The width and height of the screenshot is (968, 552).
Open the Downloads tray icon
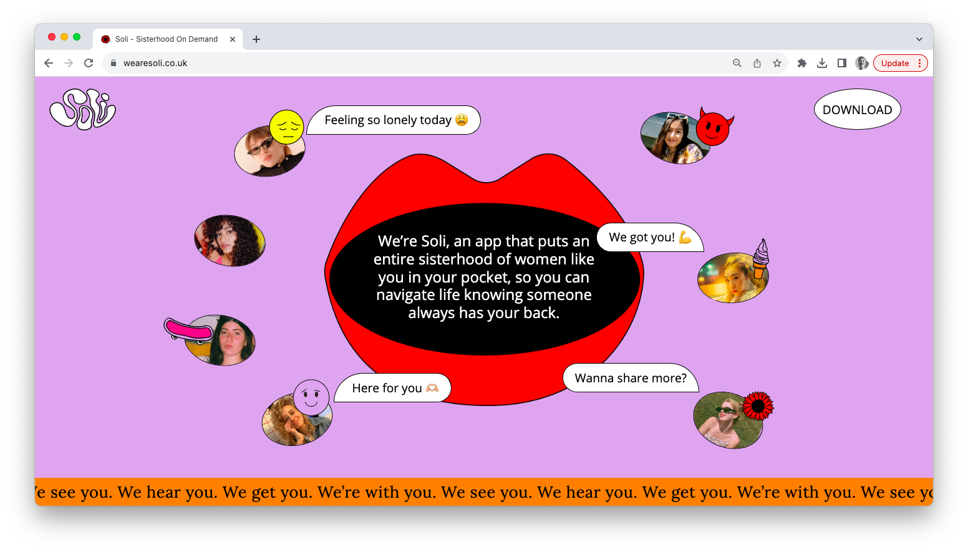[822, 63]
